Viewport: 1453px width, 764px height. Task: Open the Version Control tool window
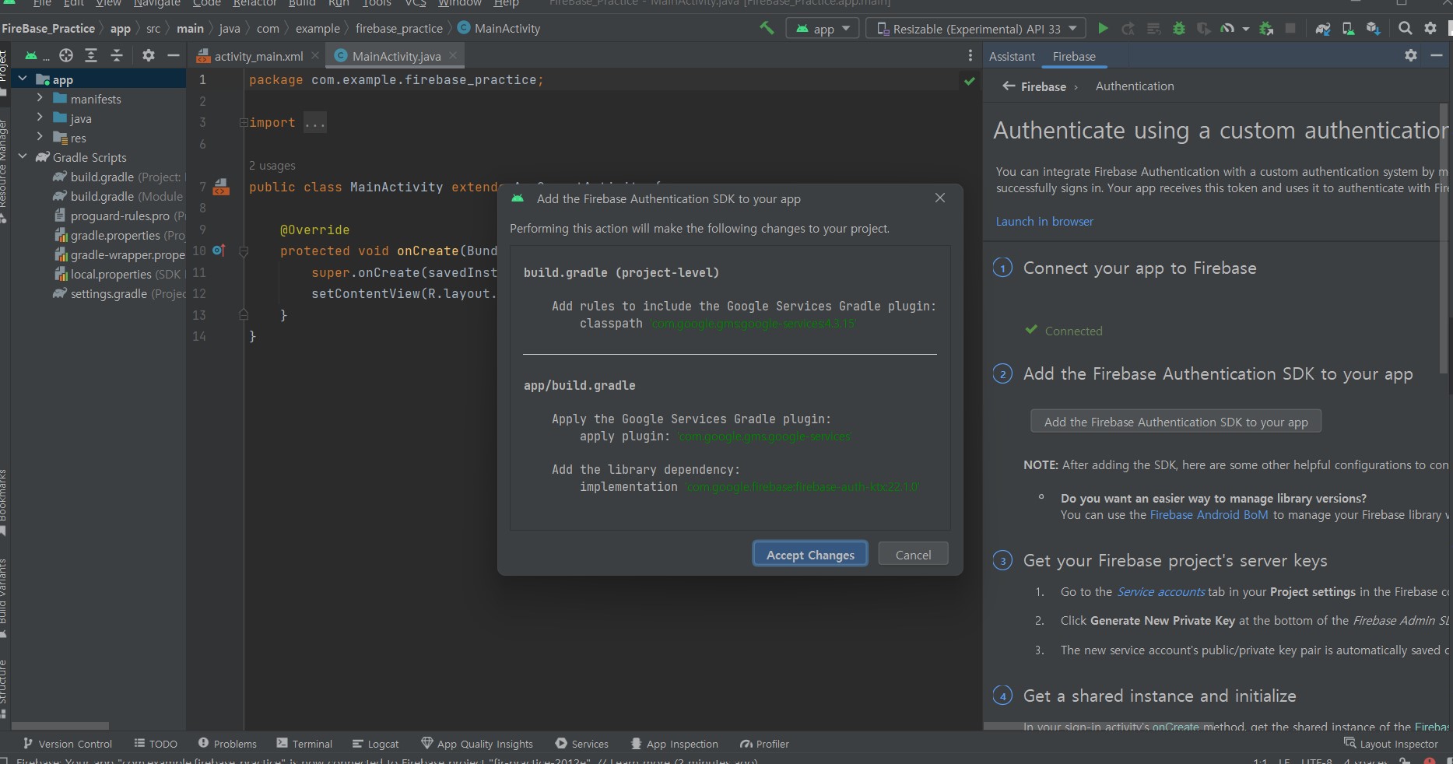68,744
